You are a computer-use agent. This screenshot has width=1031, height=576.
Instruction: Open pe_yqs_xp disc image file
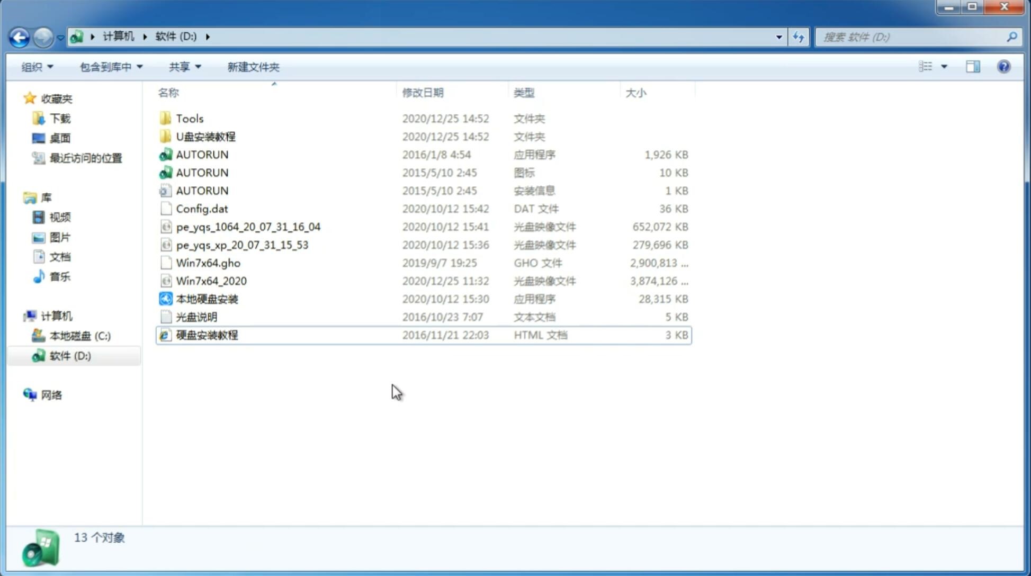click(x=242, y=244)
